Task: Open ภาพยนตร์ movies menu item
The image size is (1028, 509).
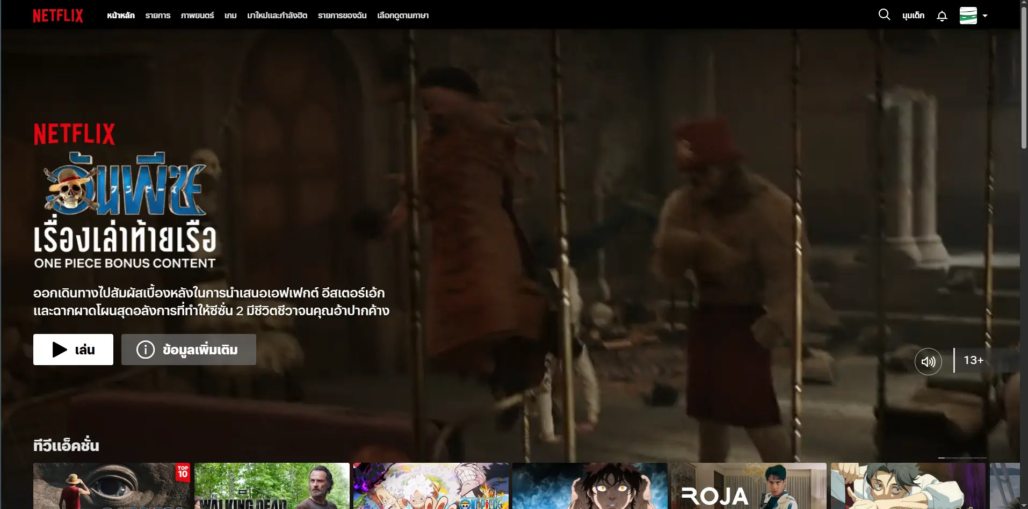Action: 197,16
